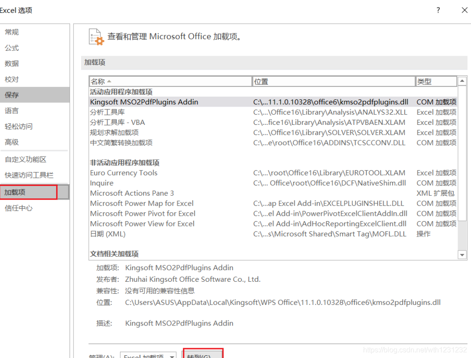Screen dimensions: 471x358
Task: Select Microsoft Power View for Excel
Action: 273,224
